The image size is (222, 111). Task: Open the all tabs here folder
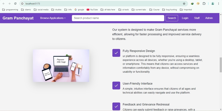point(108,10)
